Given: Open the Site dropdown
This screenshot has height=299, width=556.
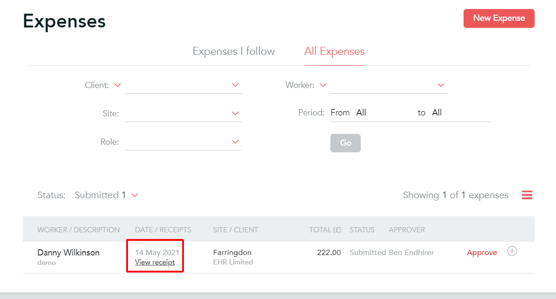Looking at the screenshot, I should (x=235, y=113).
